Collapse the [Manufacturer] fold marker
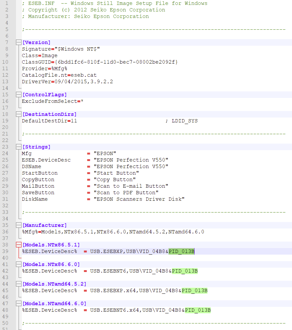Screen dimensions: 292x330 19,225
